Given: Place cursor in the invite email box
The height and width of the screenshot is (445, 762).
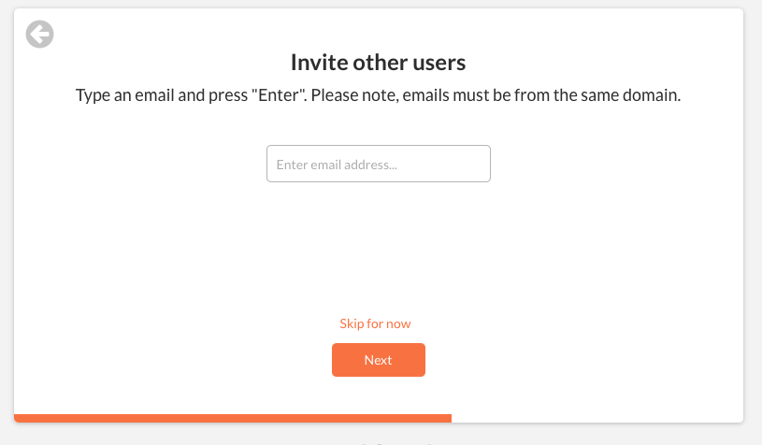Looking at the screenshot, I should [378, 164].
